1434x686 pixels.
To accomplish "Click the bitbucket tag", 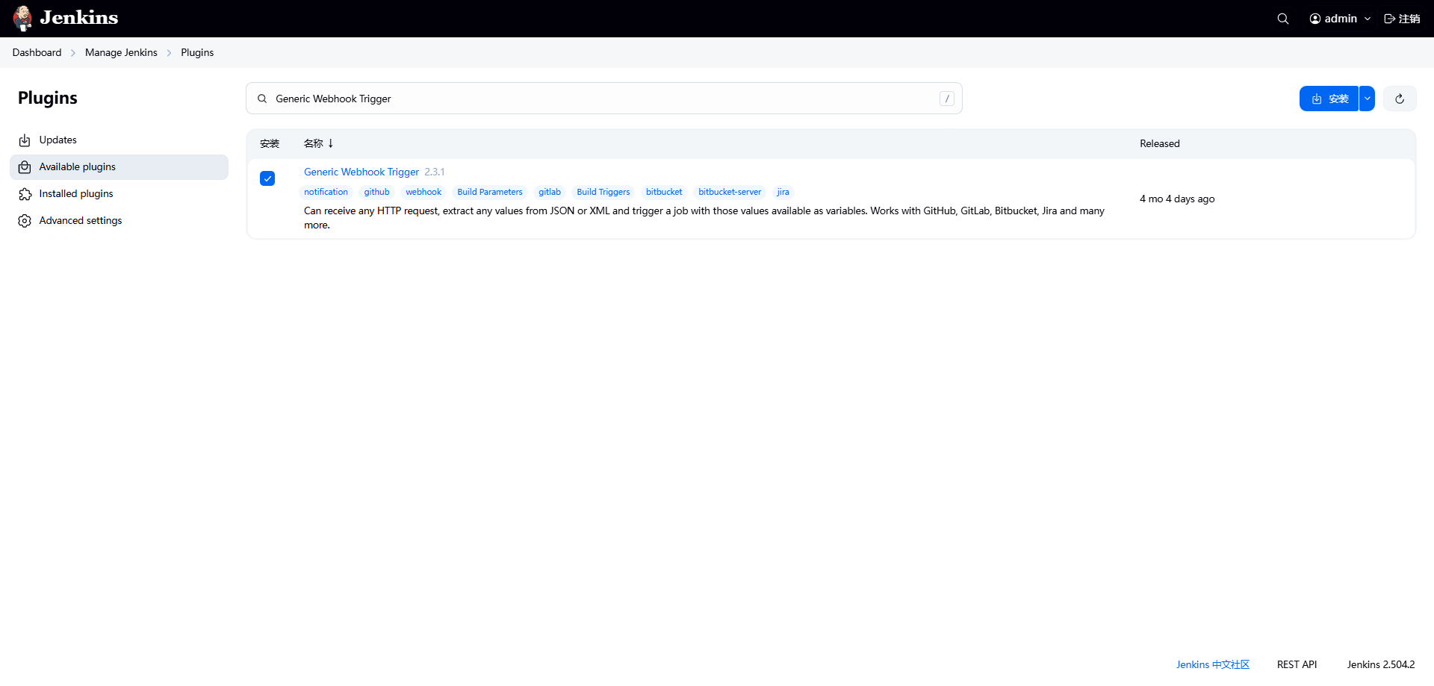I will pos(664,192).
